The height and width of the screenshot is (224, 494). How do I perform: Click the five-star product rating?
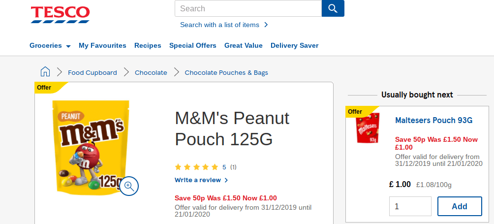196,167
